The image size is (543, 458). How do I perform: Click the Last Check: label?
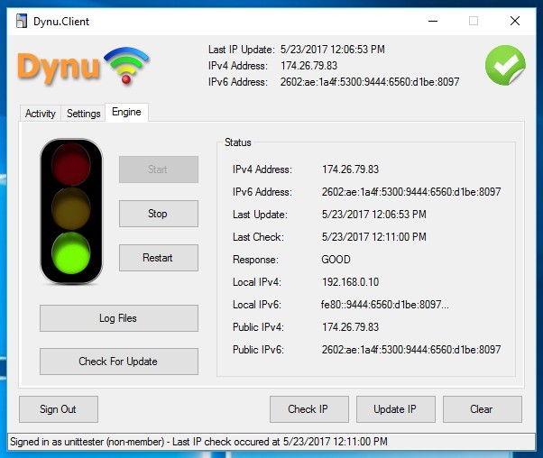pyautogui.click(x=258, y=237)
